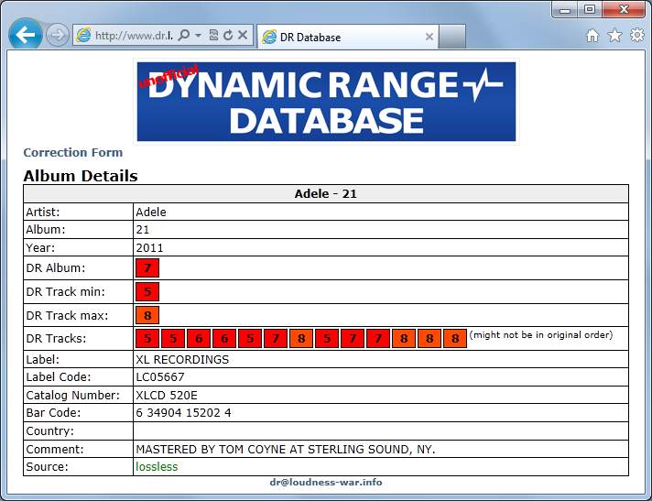652x501 pixels.
Task: Click the DR Track min 5 swatch
Action: (147, 292)
